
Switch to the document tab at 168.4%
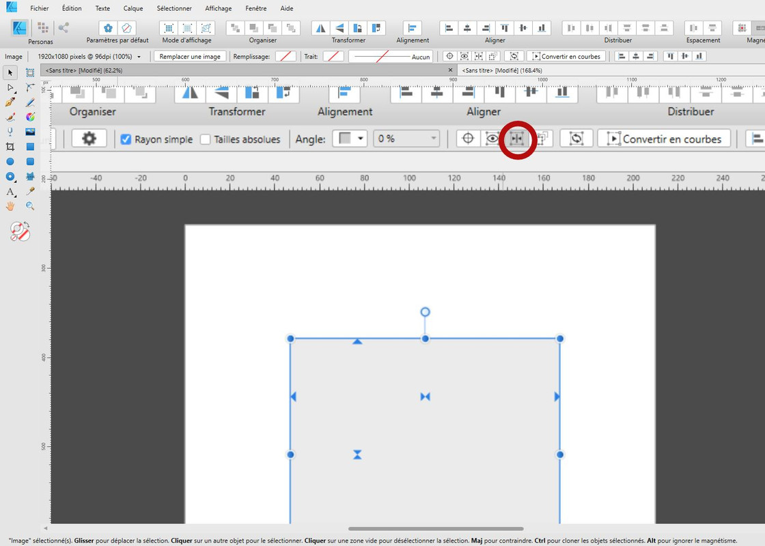coord(611,70)
